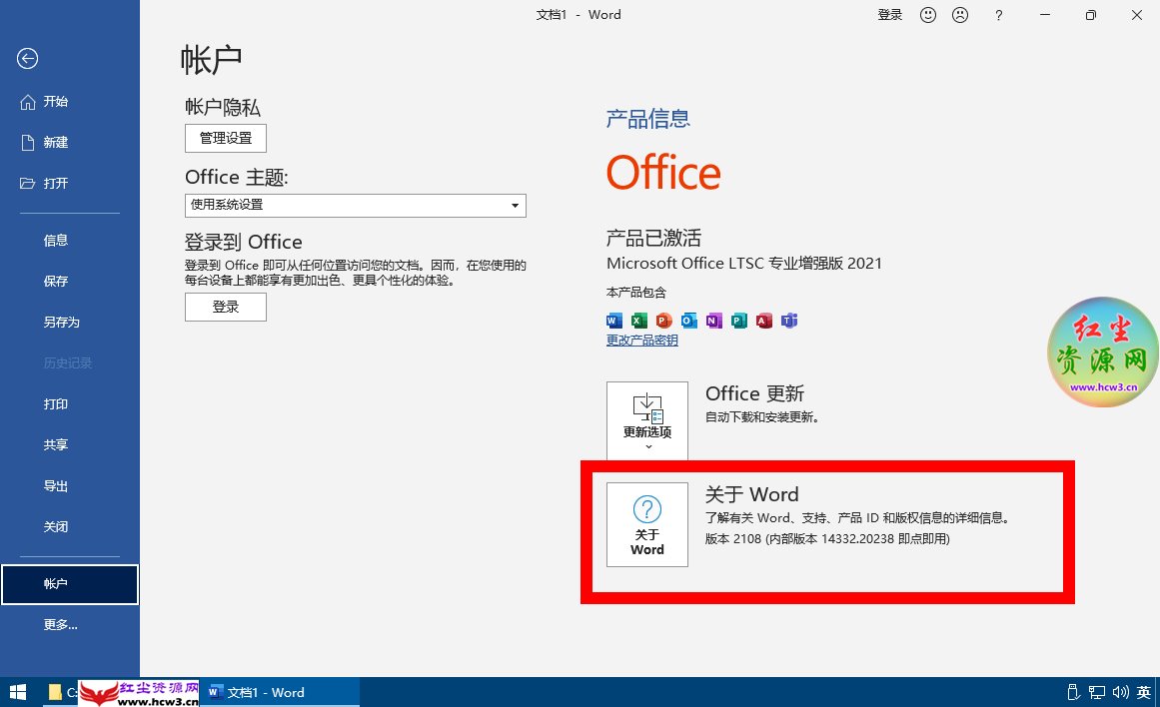This screenshot has height=707, width=1160.
Task: Click the OneNote product icon
Action: (x=714, y=321)
